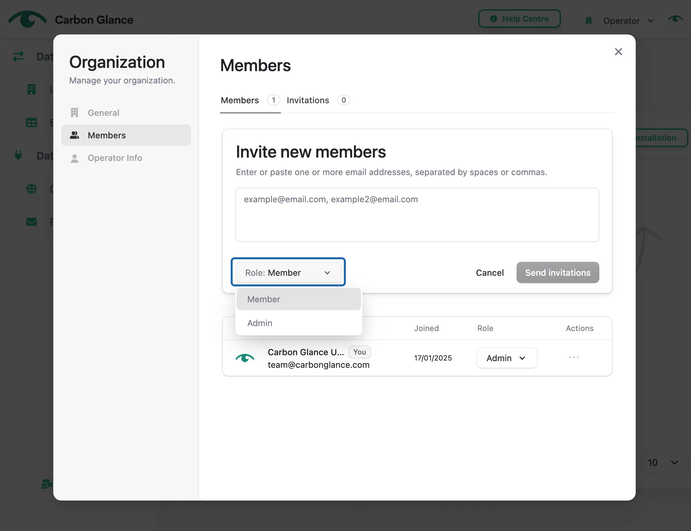This screenshot has width=691, height=531.
Task: Open the three-dot actions menu for the member
Action: click(x=574, y=358)
